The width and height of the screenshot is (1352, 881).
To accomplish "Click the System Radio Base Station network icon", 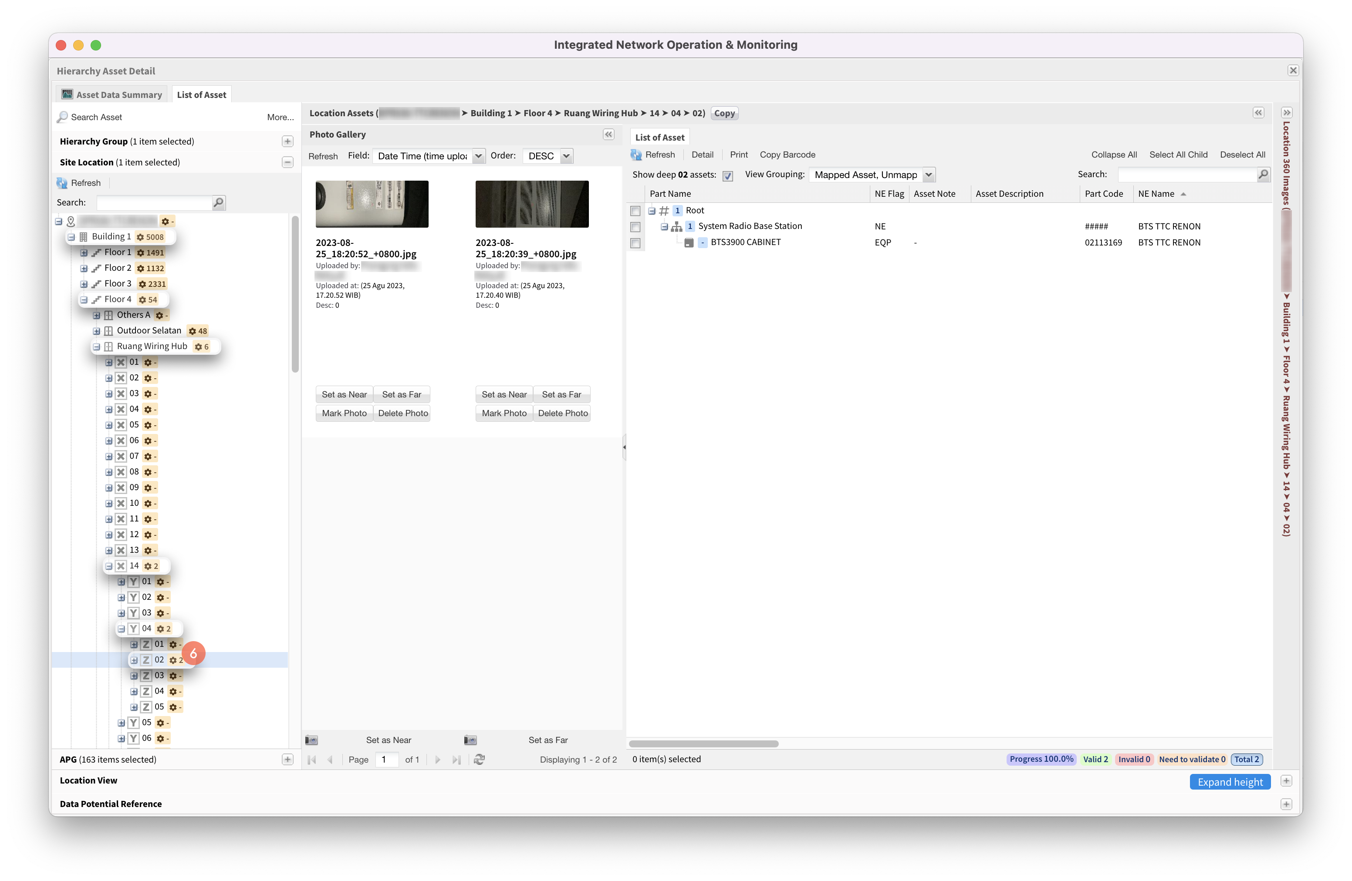I will pos(676,226).
